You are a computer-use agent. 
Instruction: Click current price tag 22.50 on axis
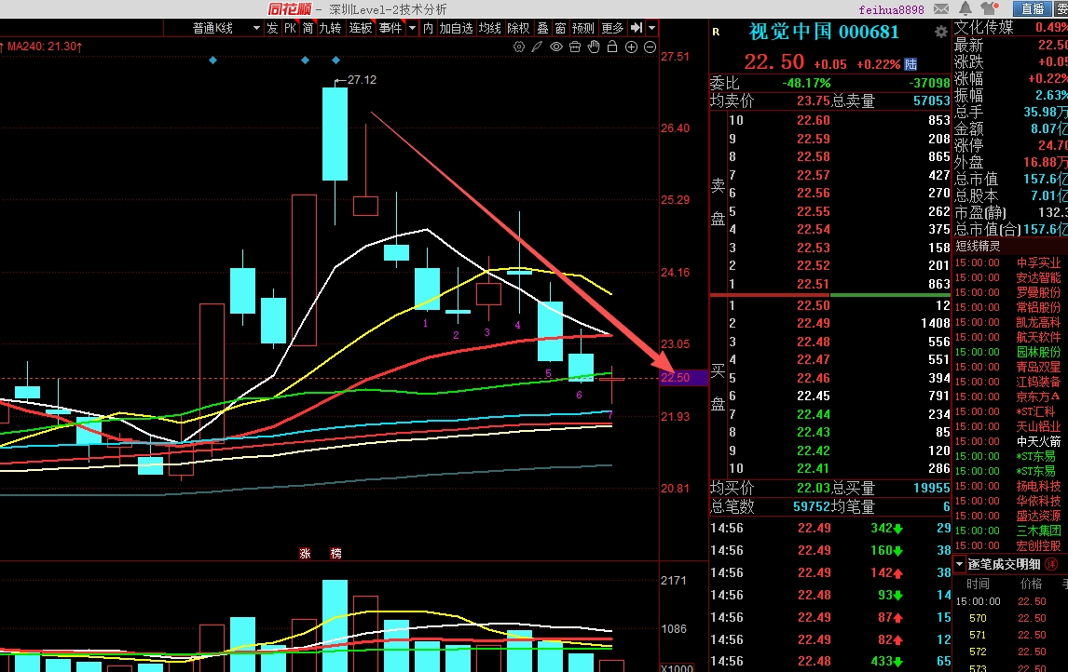(683, 378)
